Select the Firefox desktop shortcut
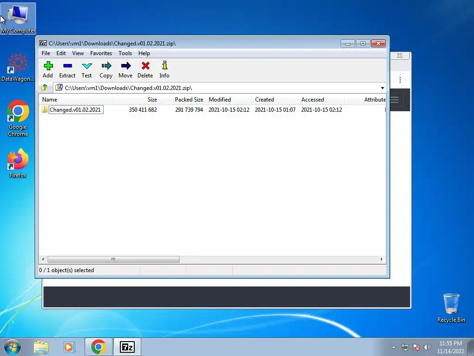474x356 pixels. pos(18,163)
